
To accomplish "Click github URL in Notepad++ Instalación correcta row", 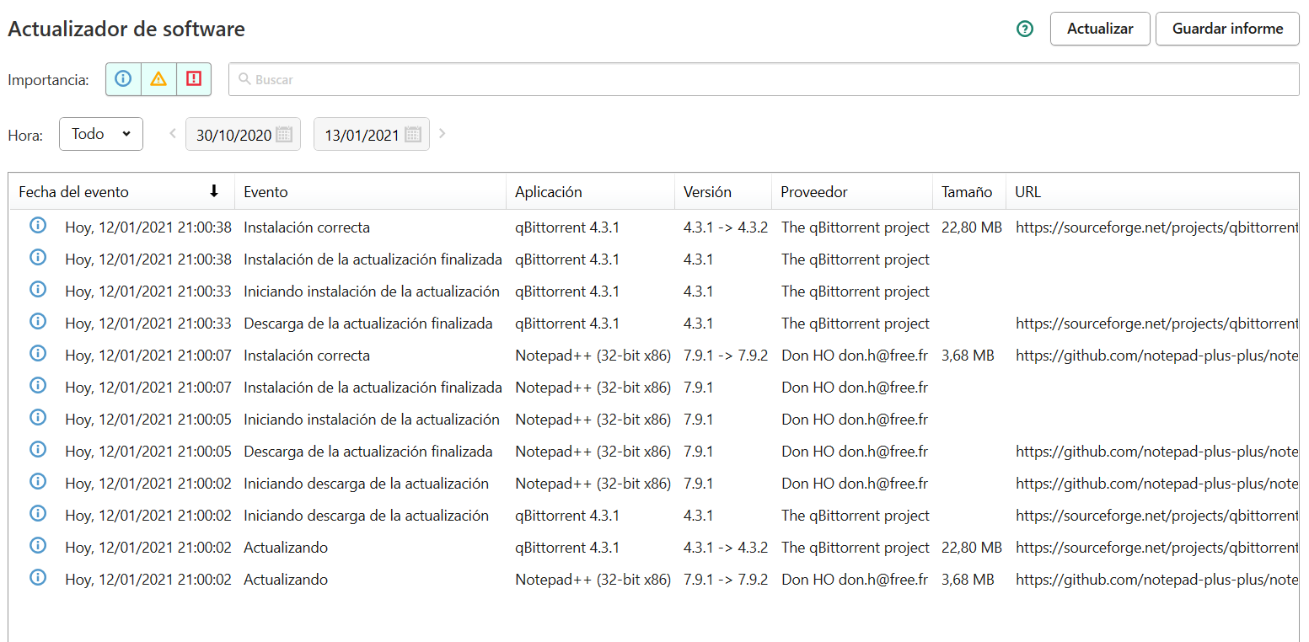I will point(1157,356).
